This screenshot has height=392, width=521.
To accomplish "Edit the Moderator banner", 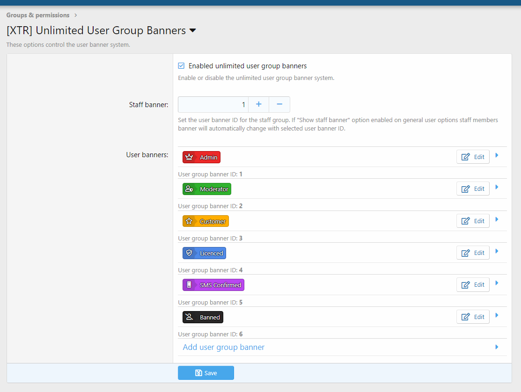I will coord(473,189).
